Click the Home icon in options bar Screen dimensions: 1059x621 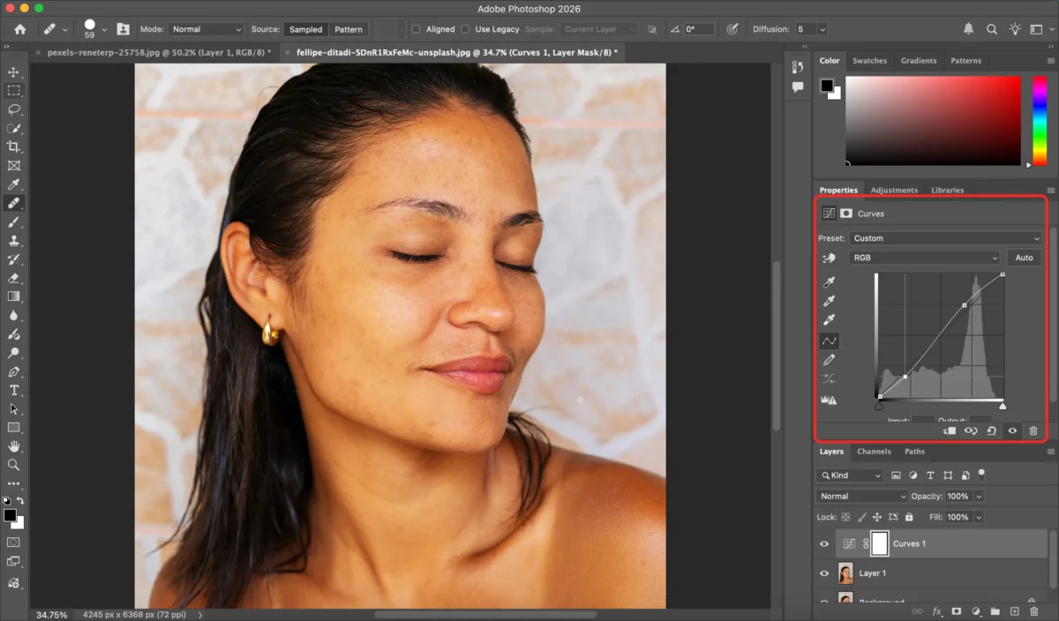pyautogui.click(x=19, y=29)
